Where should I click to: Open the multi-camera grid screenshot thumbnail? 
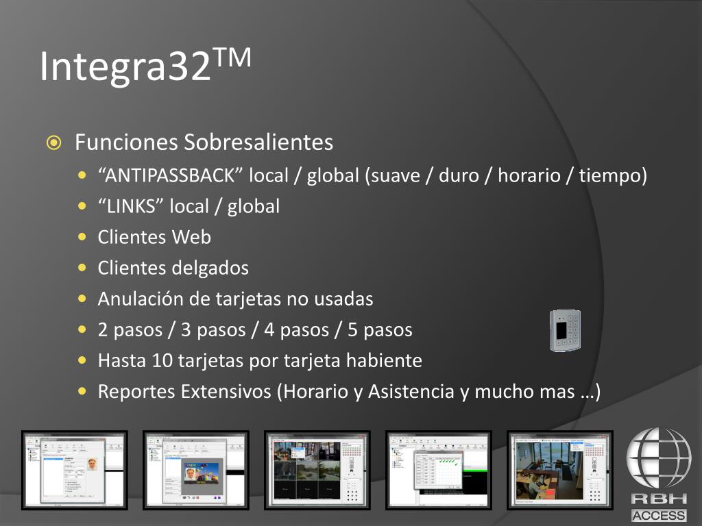click(x=317, y=470)
